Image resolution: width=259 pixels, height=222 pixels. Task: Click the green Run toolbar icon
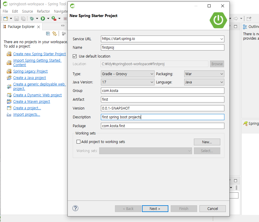point(43,18)
